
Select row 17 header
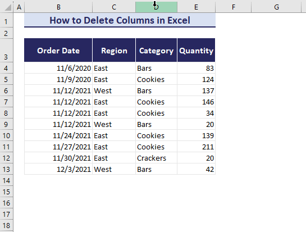coord(6,214)
